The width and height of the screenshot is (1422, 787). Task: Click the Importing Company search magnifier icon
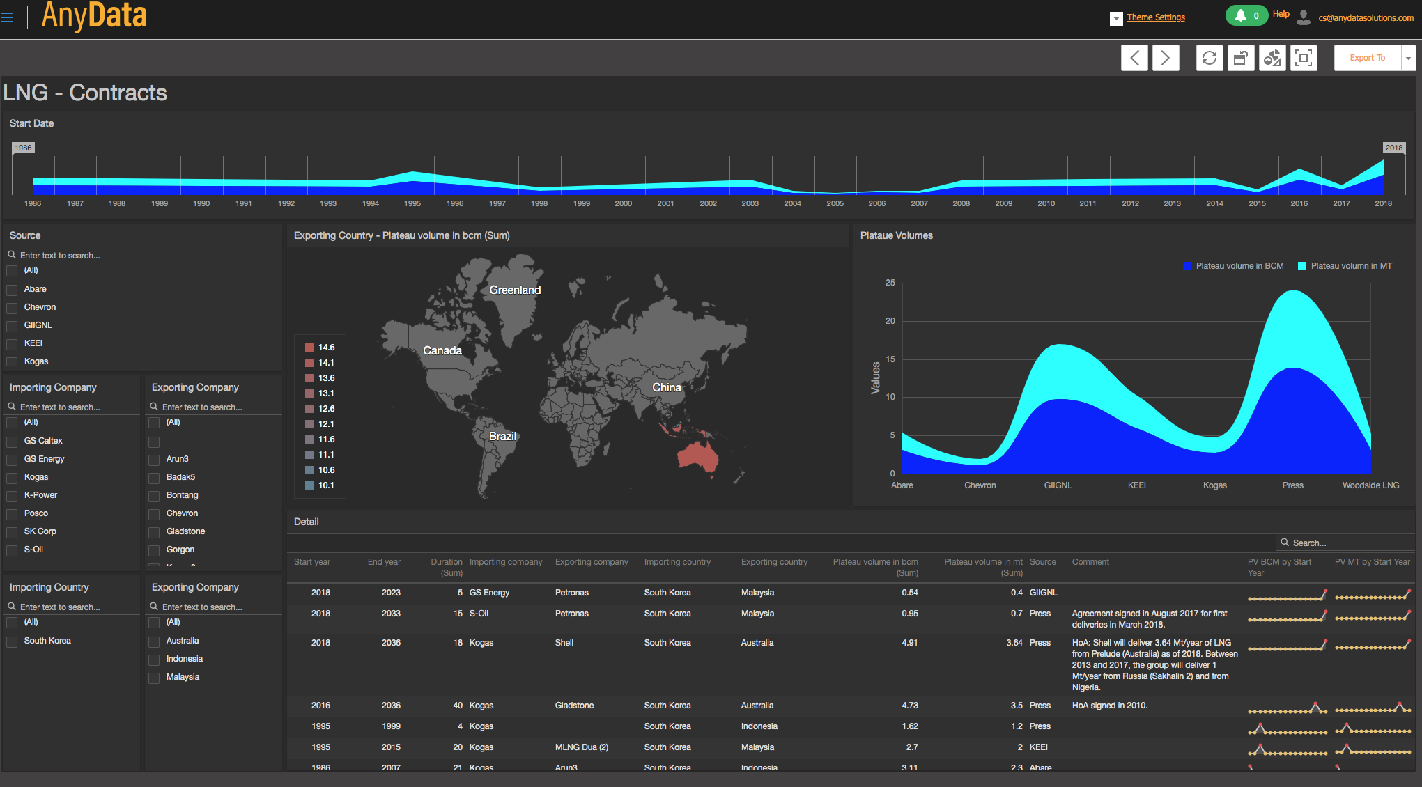pos(12,407)
